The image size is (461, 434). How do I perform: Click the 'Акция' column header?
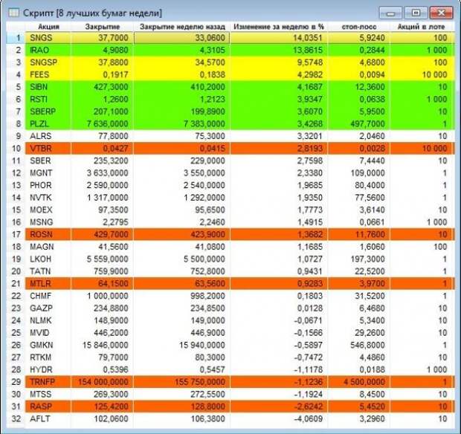click(x=48, y=27)
